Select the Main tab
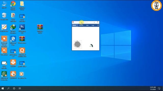The image size is (163, 91). coord(74,25)
